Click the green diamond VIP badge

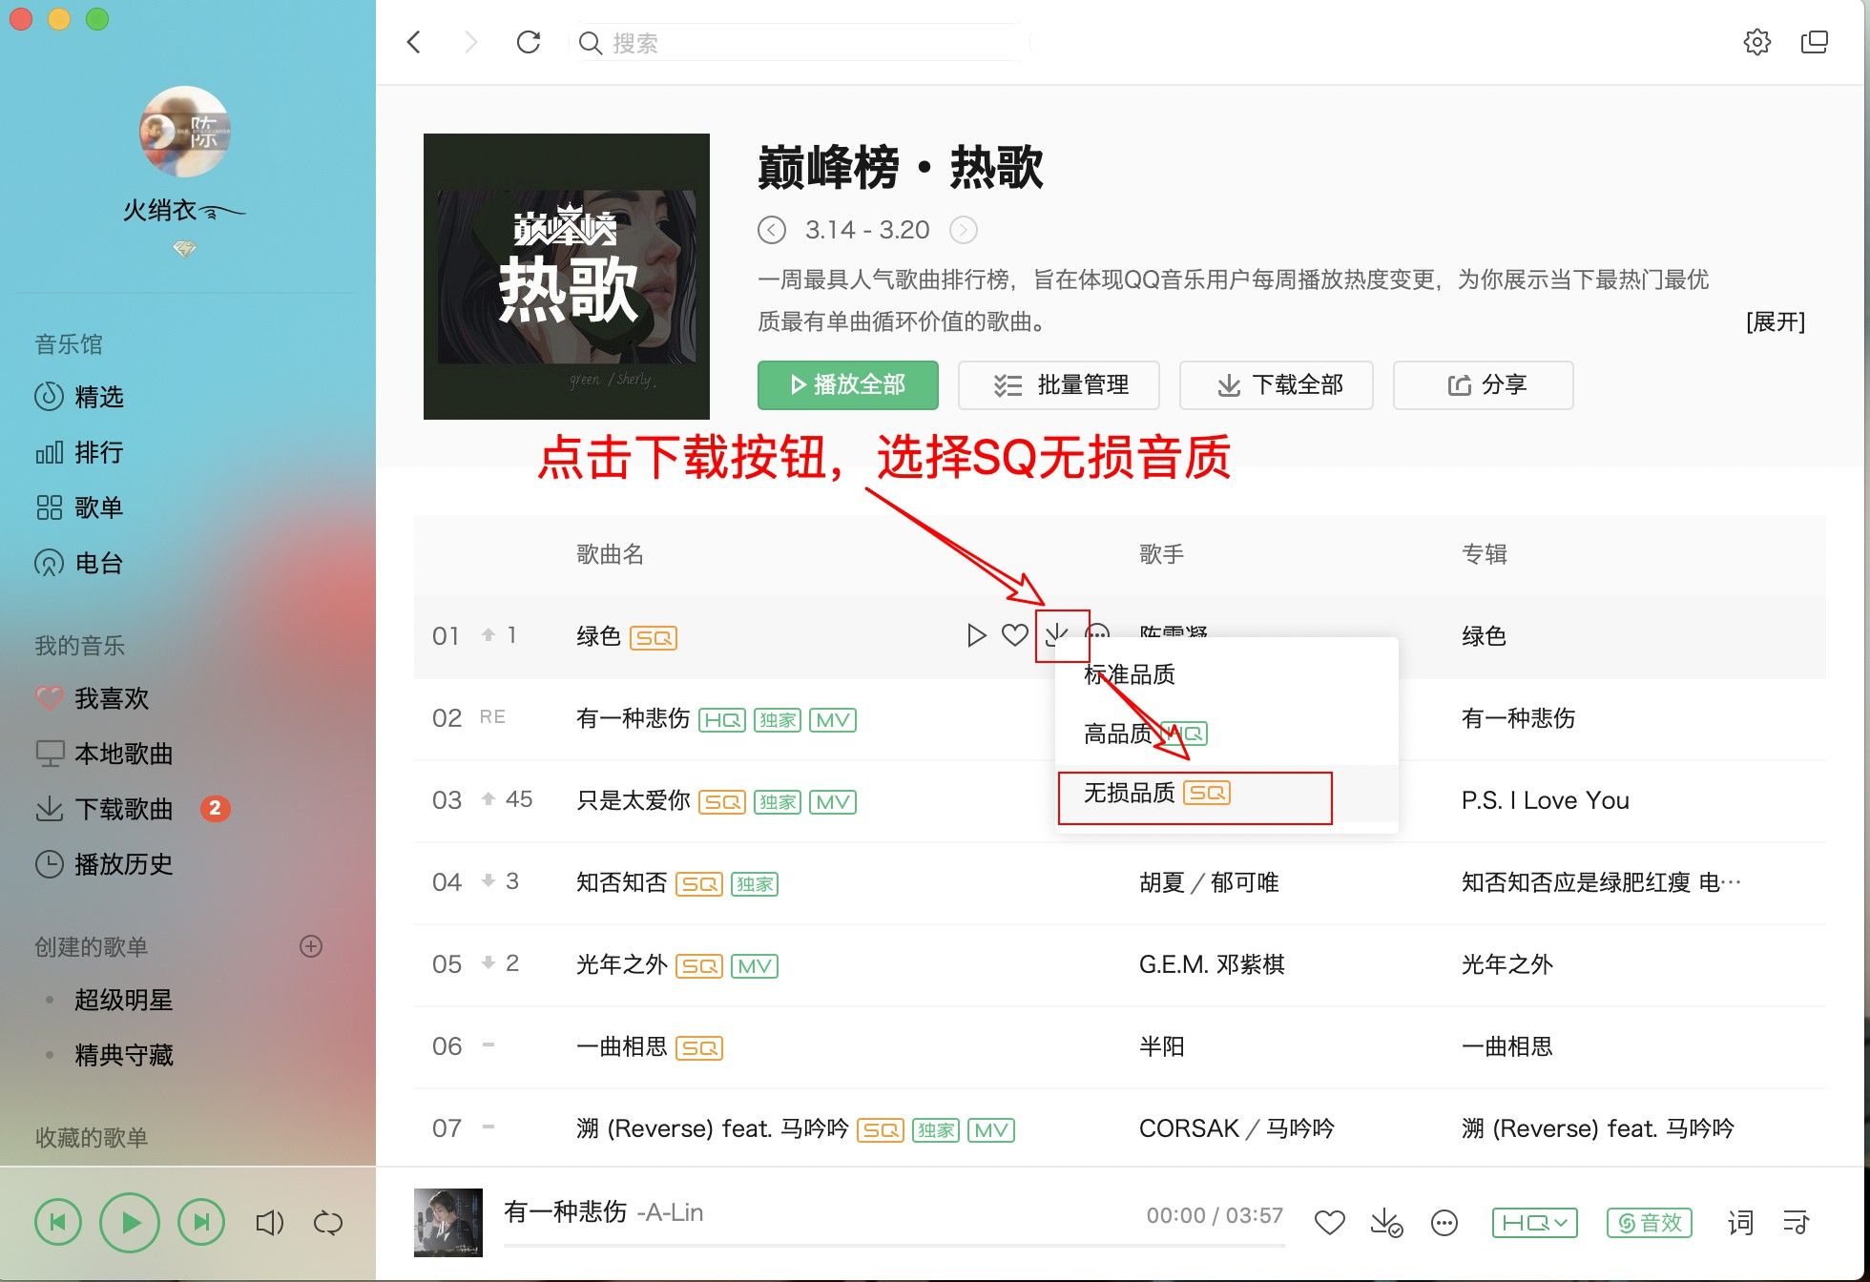coord(184,249)
